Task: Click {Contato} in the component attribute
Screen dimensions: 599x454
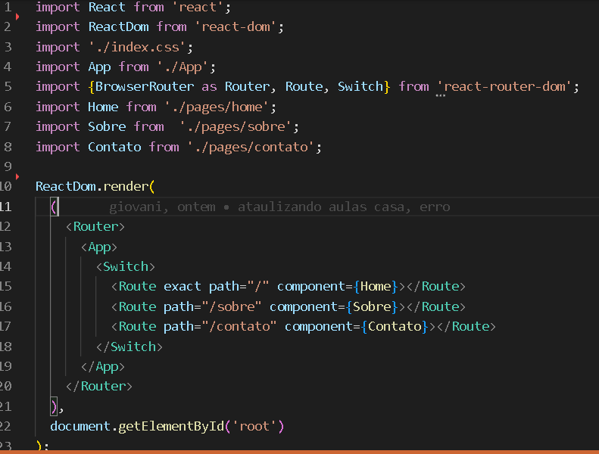Action: click(x=395, y=326)
